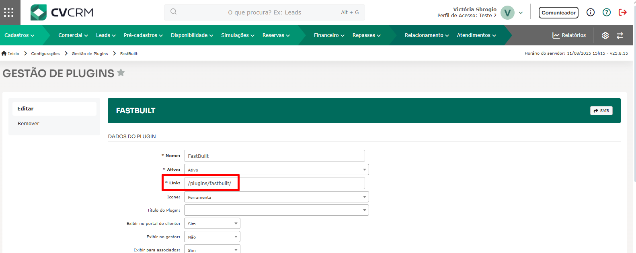This screenshot has height=253, width=636.
Task: Open the Comercial menu
Action: (x=73, y=35)
